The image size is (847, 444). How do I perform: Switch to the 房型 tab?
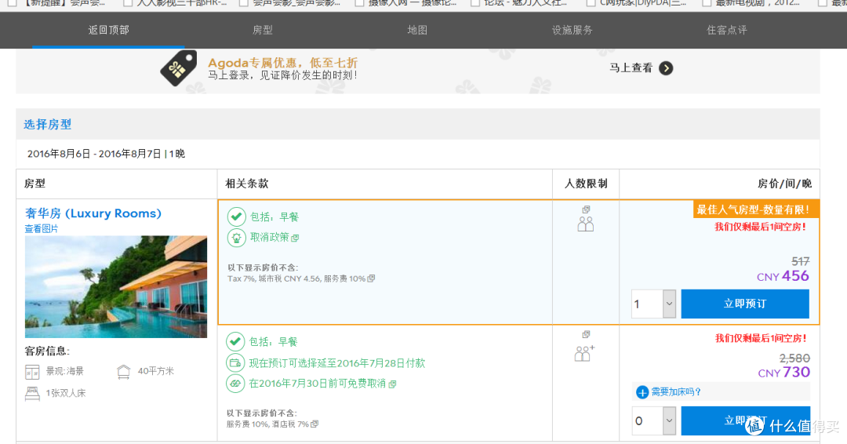tap(263, 31)
